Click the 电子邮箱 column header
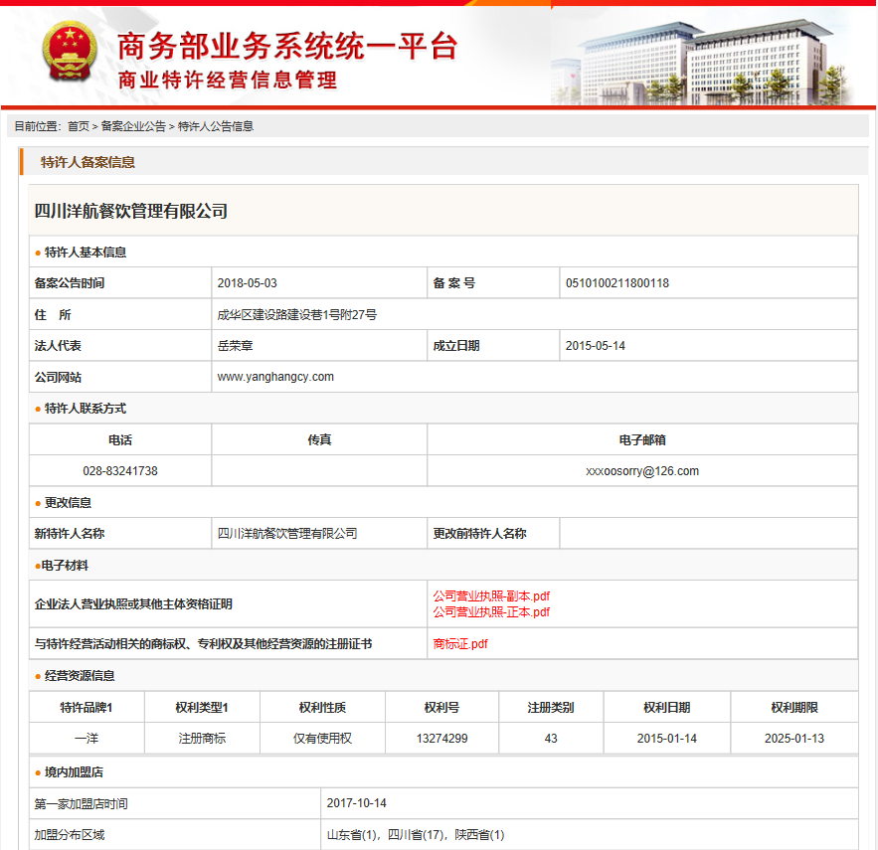 (642, 439)
